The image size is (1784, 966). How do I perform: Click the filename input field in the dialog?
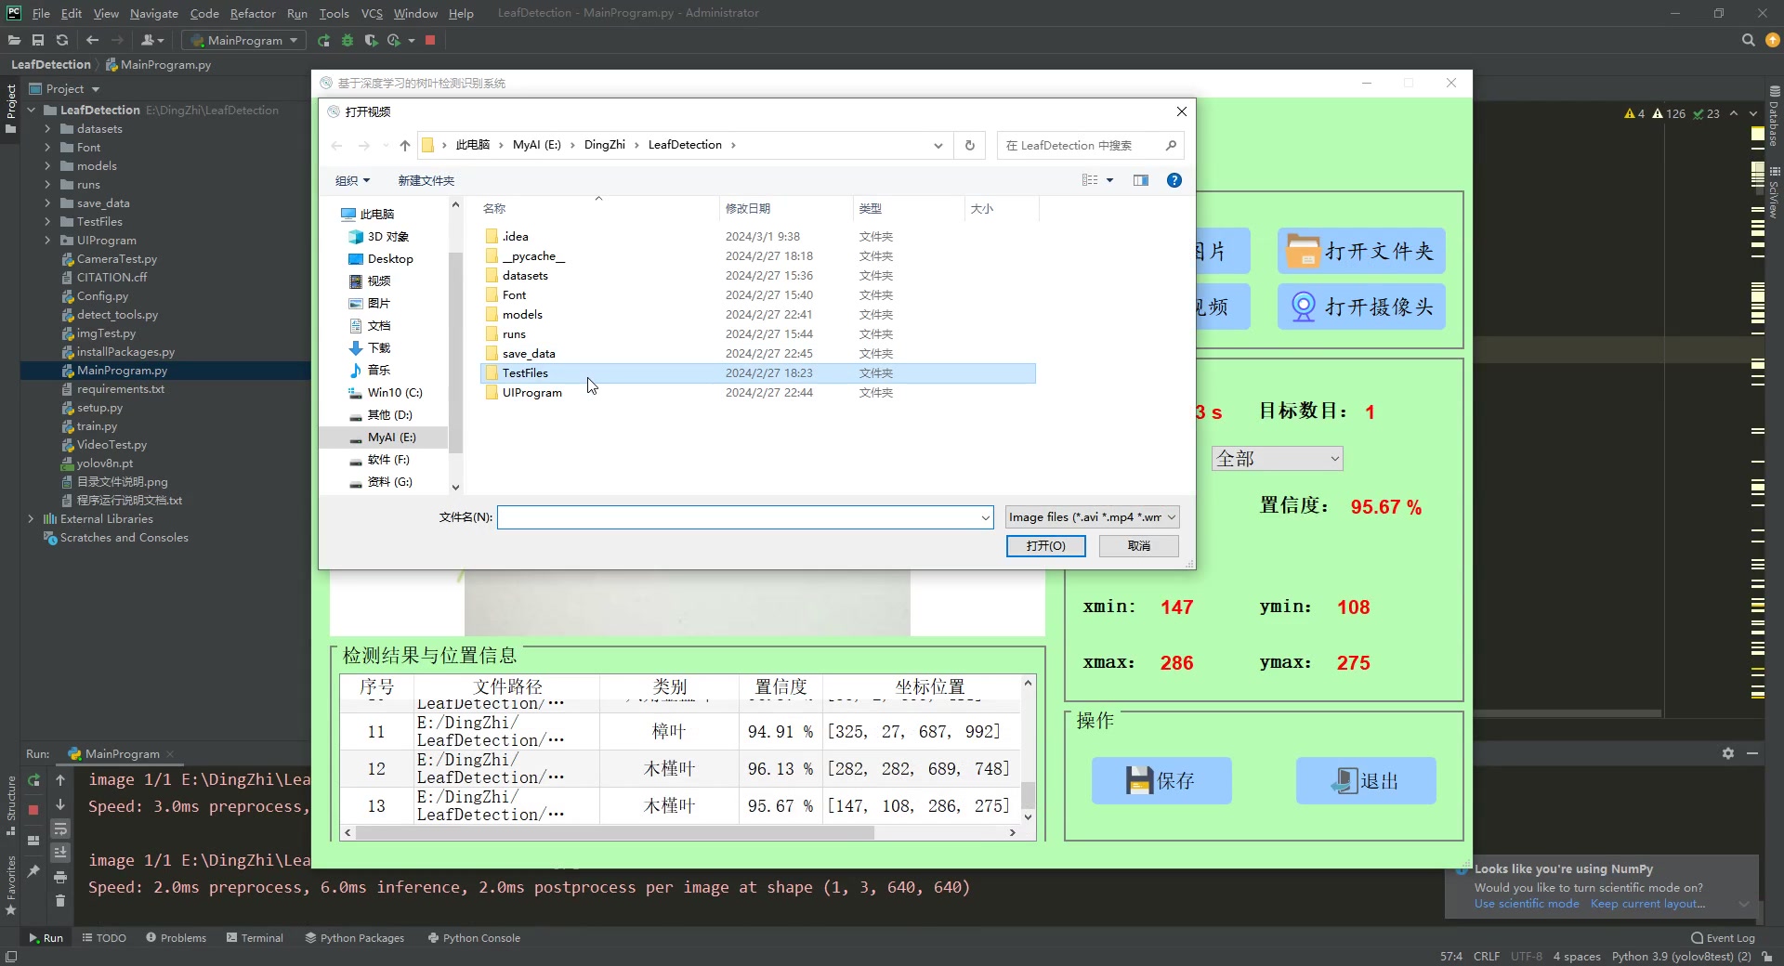743,516
